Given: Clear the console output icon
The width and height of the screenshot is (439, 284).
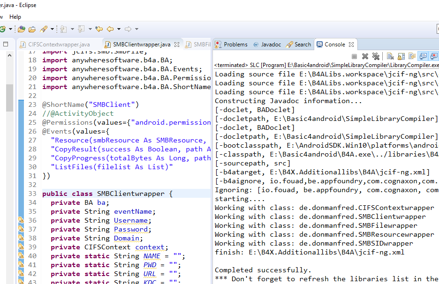Looking at the screenshot, I should pyautogui.click(x=390, y=56).
